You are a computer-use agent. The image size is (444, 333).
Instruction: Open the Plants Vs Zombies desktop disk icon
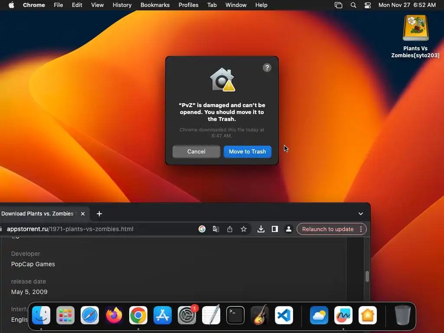click(415, 28)
